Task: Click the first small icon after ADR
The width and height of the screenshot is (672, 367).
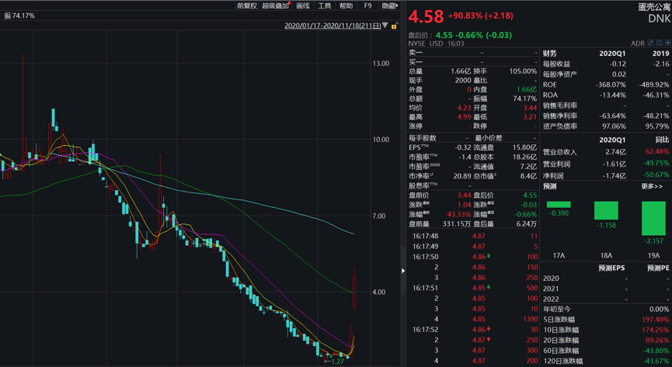Action: [651, 43]
